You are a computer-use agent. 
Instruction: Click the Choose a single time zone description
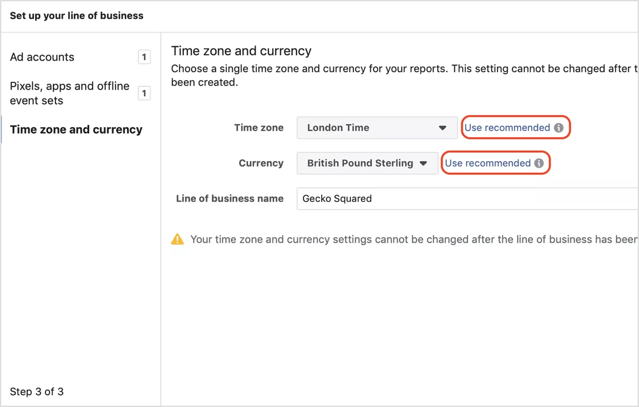pyautogui.click(x=405, y=76)
